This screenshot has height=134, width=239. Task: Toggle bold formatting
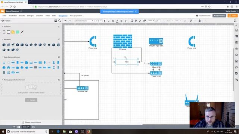pyautogui.click(x=105, y=21)
